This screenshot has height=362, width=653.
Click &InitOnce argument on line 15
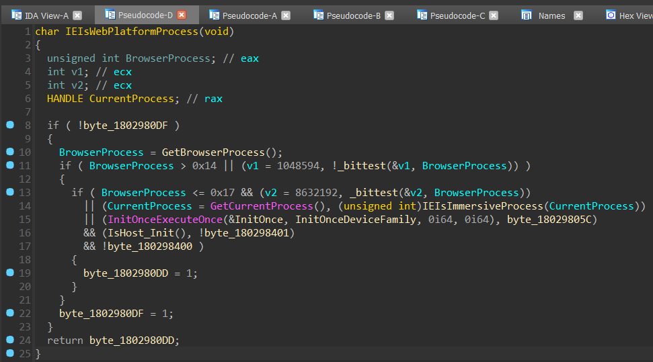256,219
